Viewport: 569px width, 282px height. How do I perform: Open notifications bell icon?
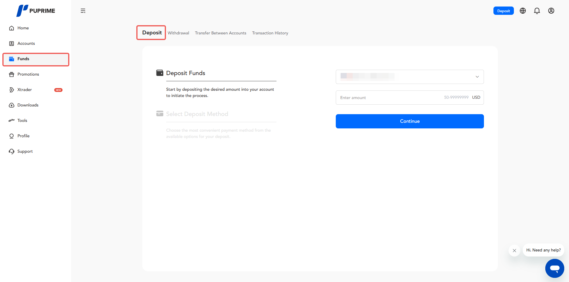537,11
